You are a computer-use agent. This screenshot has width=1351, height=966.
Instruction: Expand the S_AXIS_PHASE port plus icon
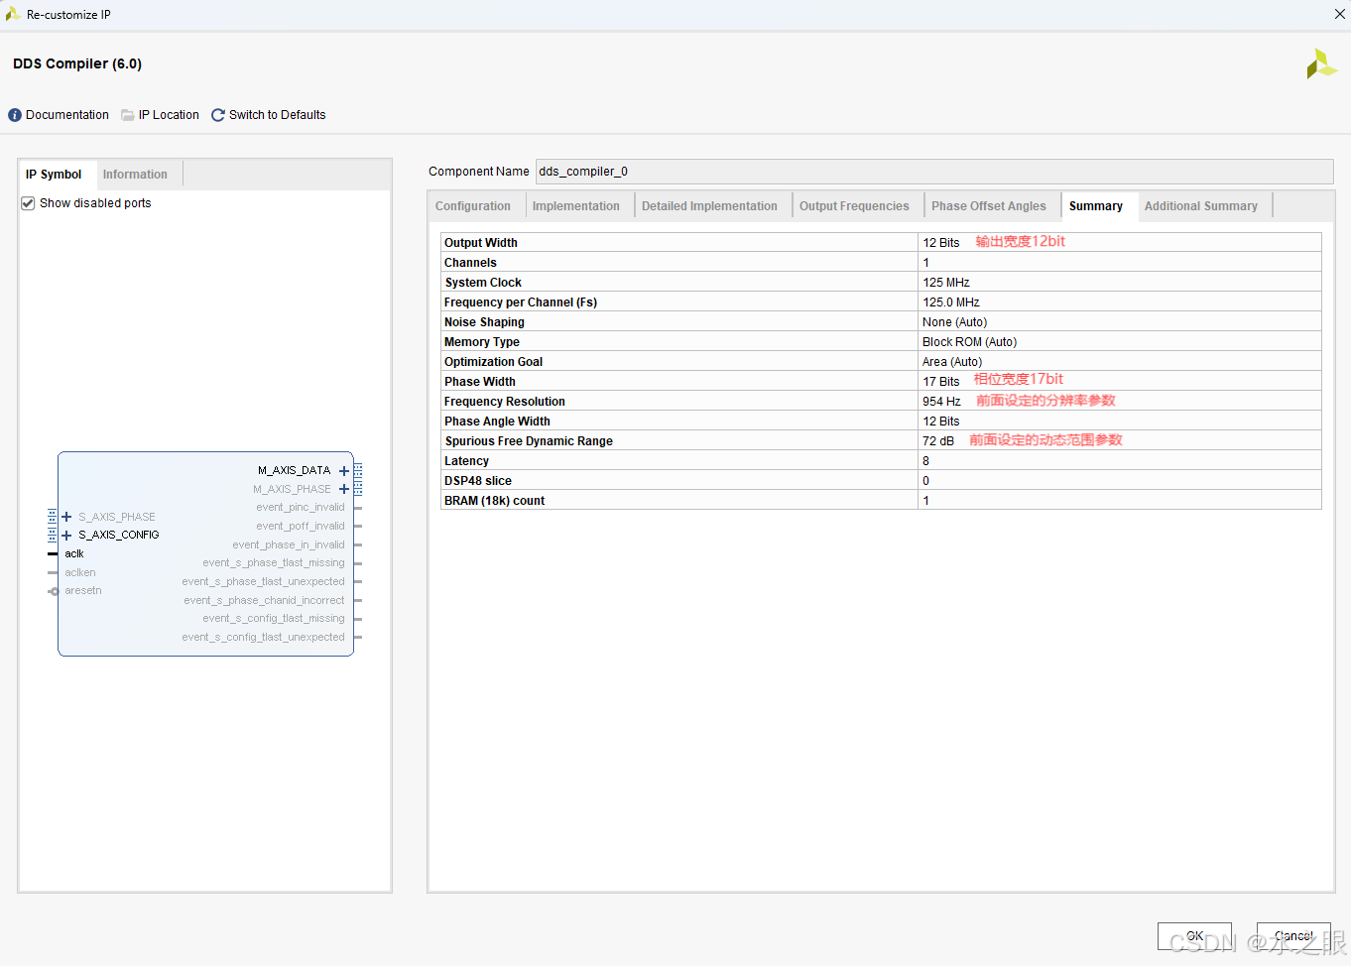point(66,517)
